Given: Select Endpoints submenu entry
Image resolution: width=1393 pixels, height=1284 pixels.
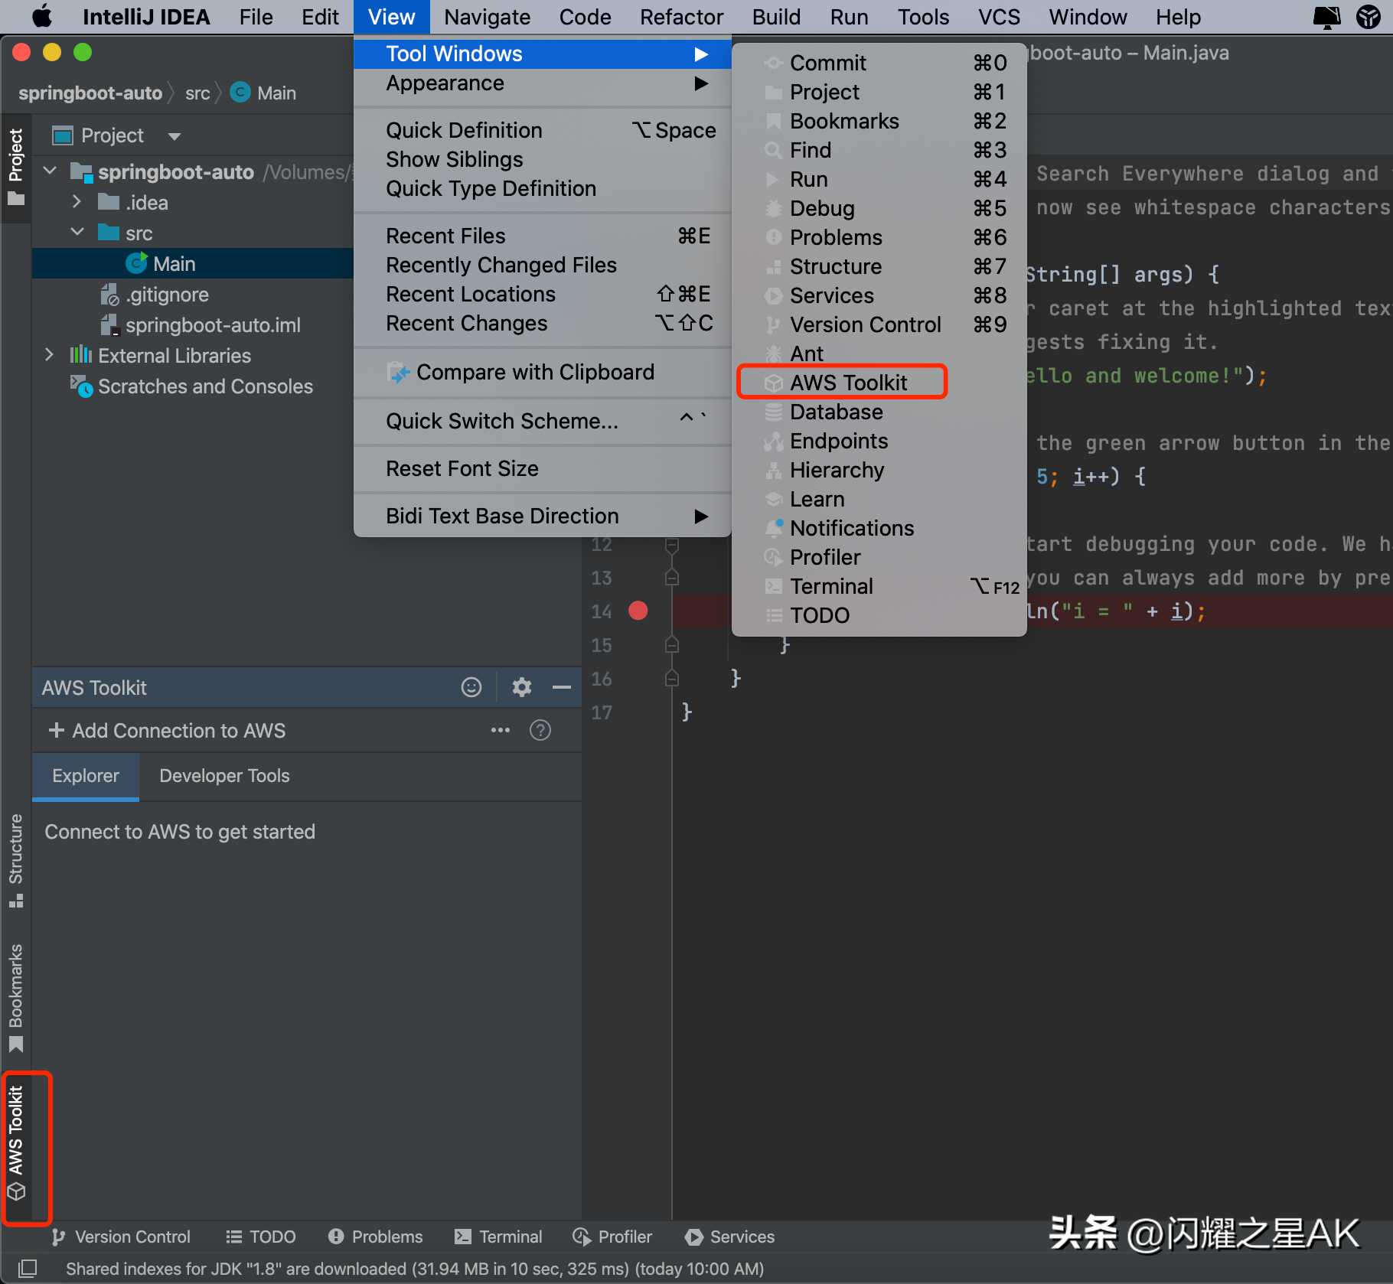Looking at the screenshot, I should click(879, 441).
